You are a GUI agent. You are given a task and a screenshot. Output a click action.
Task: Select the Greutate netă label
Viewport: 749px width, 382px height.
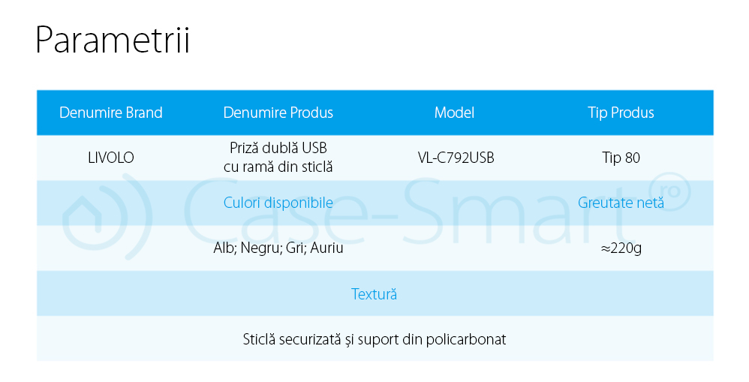click(621, 203)
